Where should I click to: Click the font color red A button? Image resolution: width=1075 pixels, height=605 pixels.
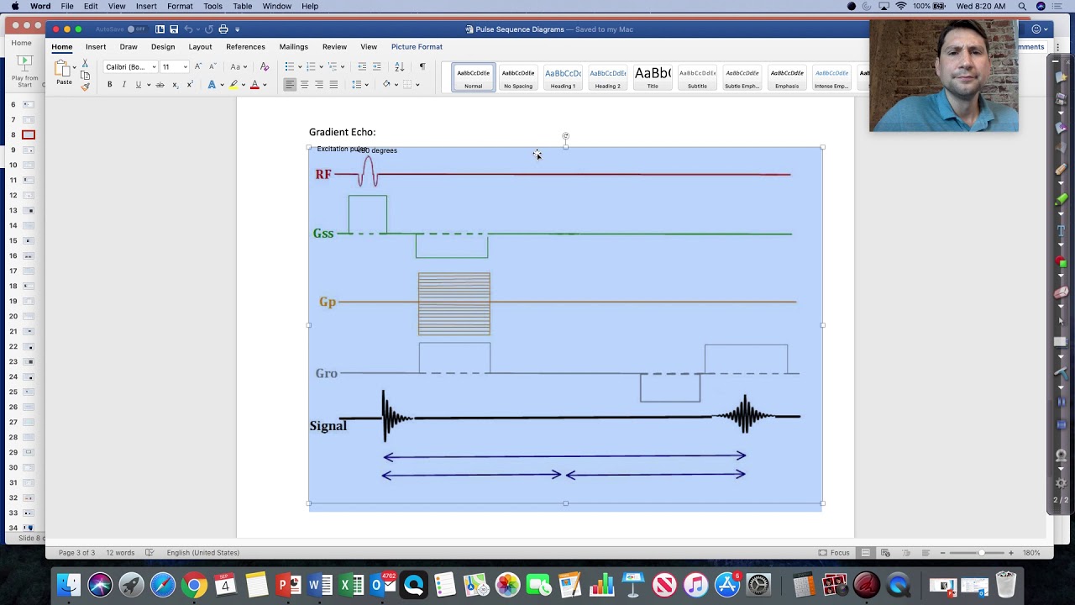(254, 85)
